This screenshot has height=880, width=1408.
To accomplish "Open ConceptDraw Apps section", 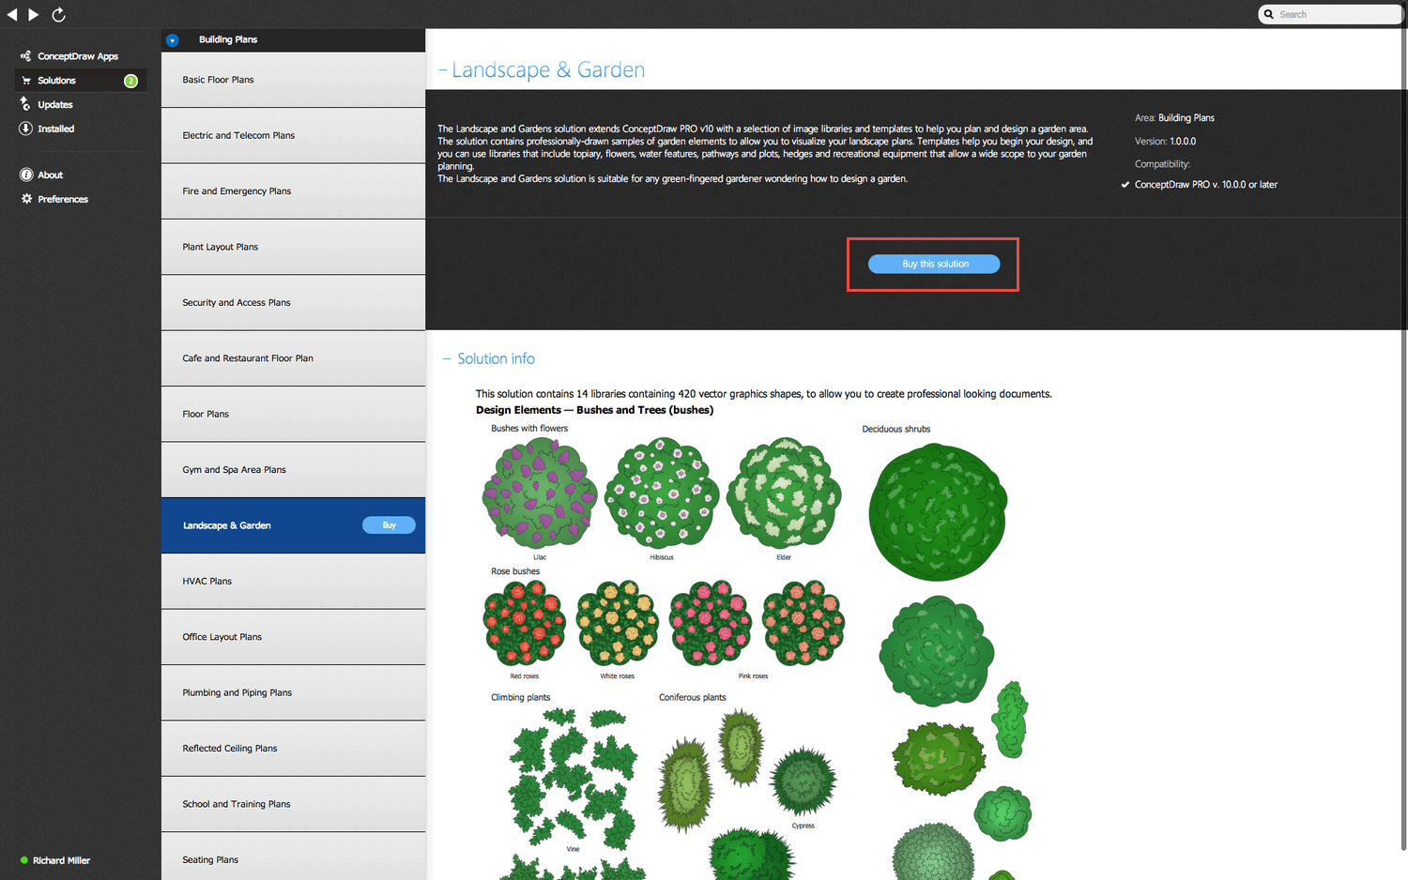I will 78,56.
